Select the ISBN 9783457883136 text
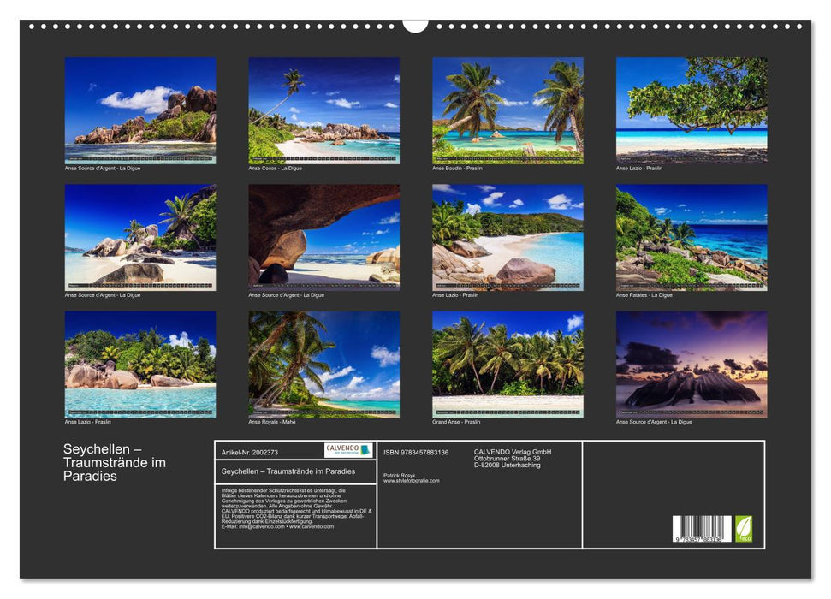Viewport: 831px width, 599px height. 414,453
